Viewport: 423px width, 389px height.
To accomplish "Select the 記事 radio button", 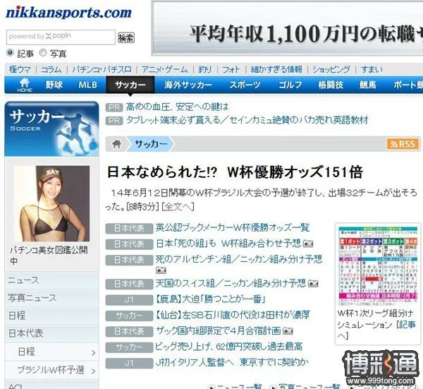I will coord(10,52).
